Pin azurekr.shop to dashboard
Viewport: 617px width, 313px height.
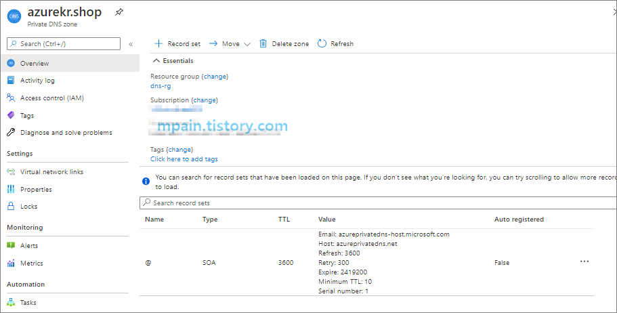pyautogui.click(x=119, y=12)
